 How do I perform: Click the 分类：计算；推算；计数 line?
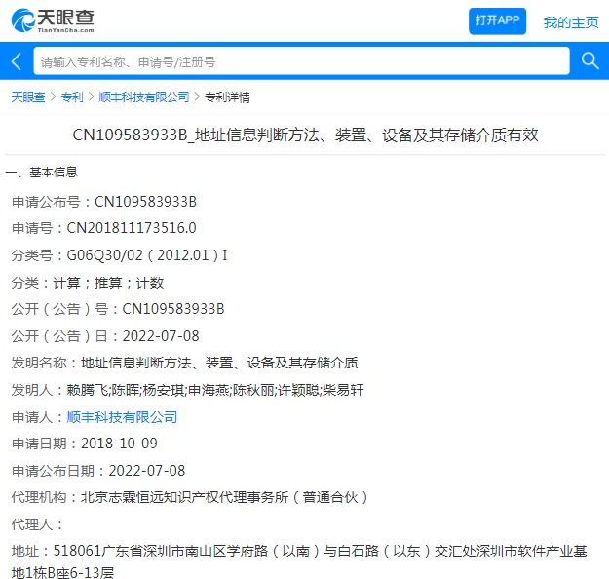88,283
